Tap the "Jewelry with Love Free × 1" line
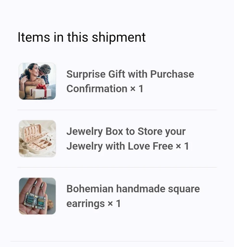 pyautogui.click(x=127, y=146)
